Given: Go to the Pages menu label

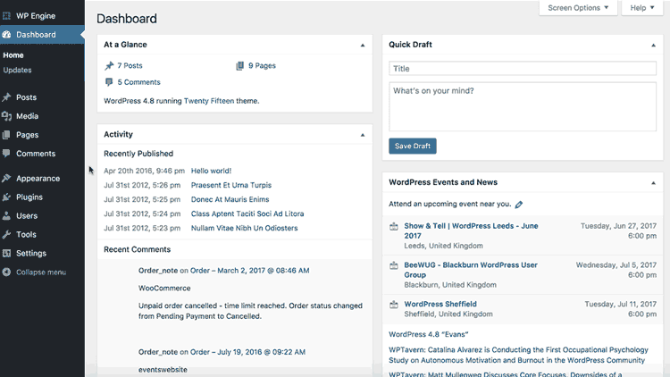Looking at the screenshot, I should coord(28,135).
